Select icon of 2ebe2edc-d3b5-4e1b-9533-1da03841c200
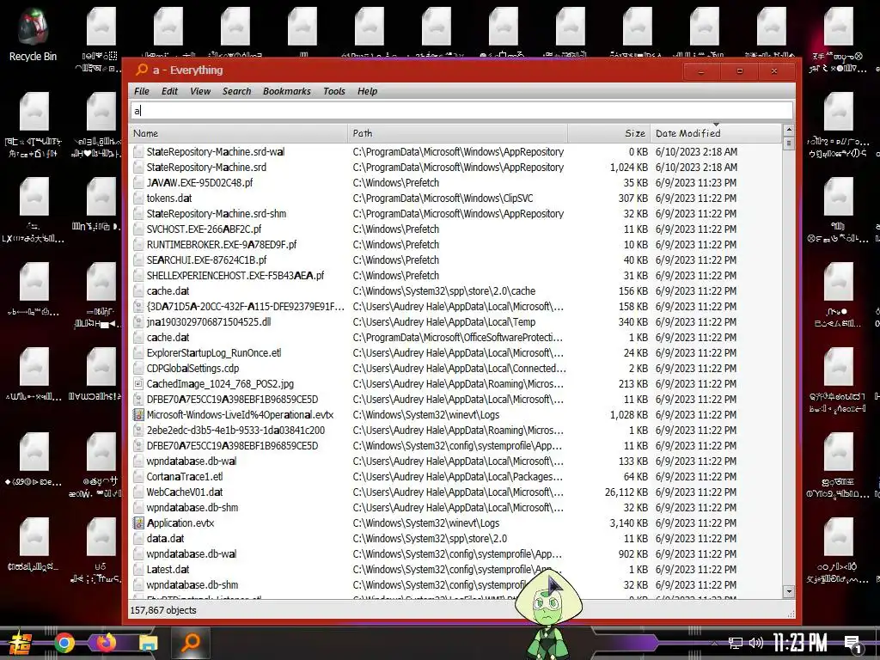The image size is (880, 660). [138, 431]
